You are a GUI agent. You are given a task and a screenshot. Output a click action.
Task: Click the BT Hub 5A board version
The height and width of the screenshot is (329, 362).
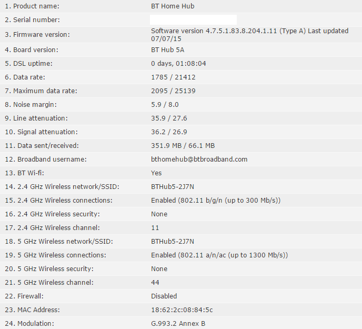(x=168, y=50)
